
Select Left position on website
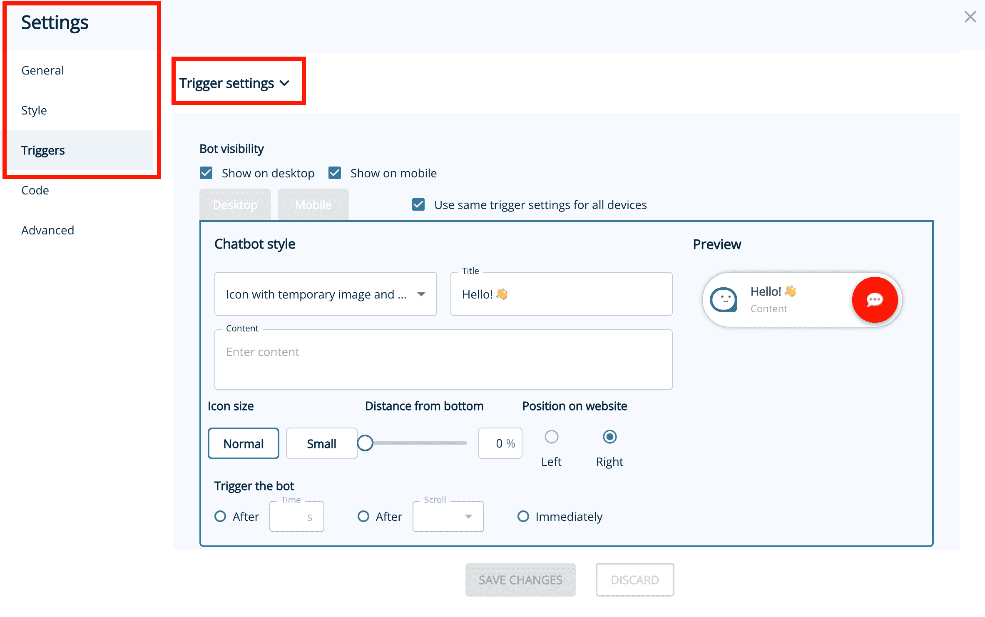tap(551, 437)
